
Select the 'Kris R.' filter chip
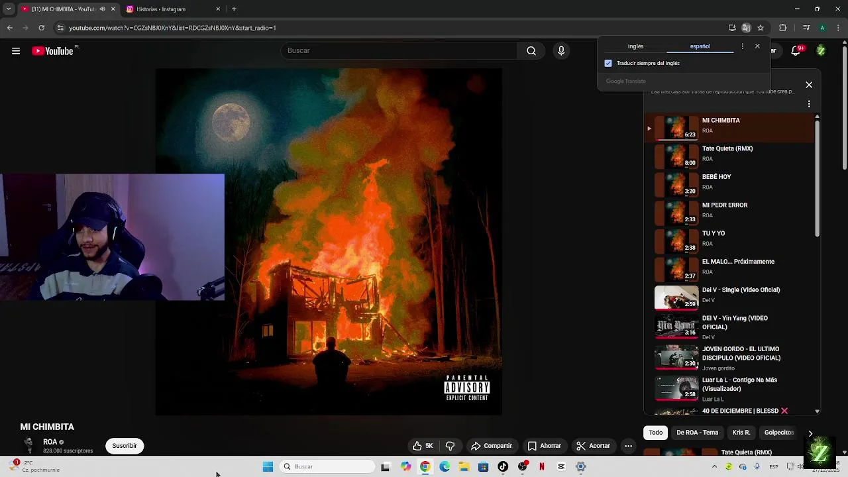741,433
